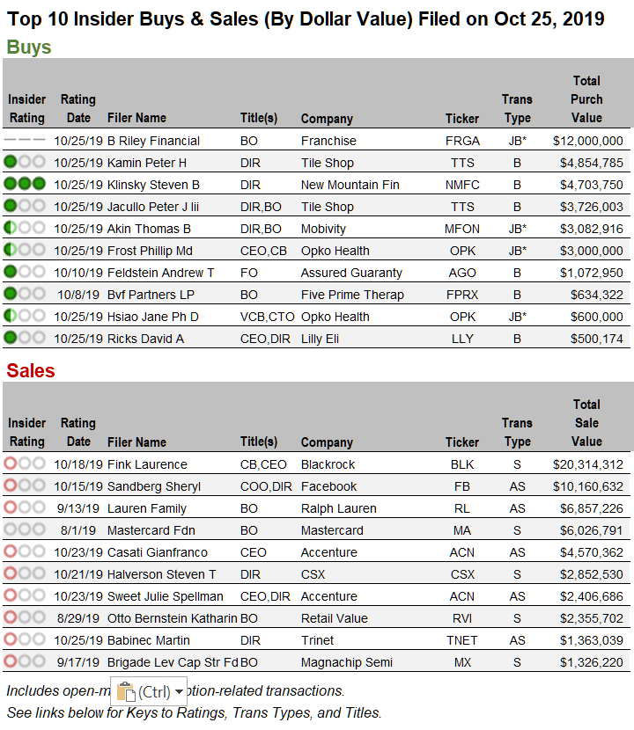Open the Rating Date column header
This screenshot has height=730, width=634.
(77, 108)
